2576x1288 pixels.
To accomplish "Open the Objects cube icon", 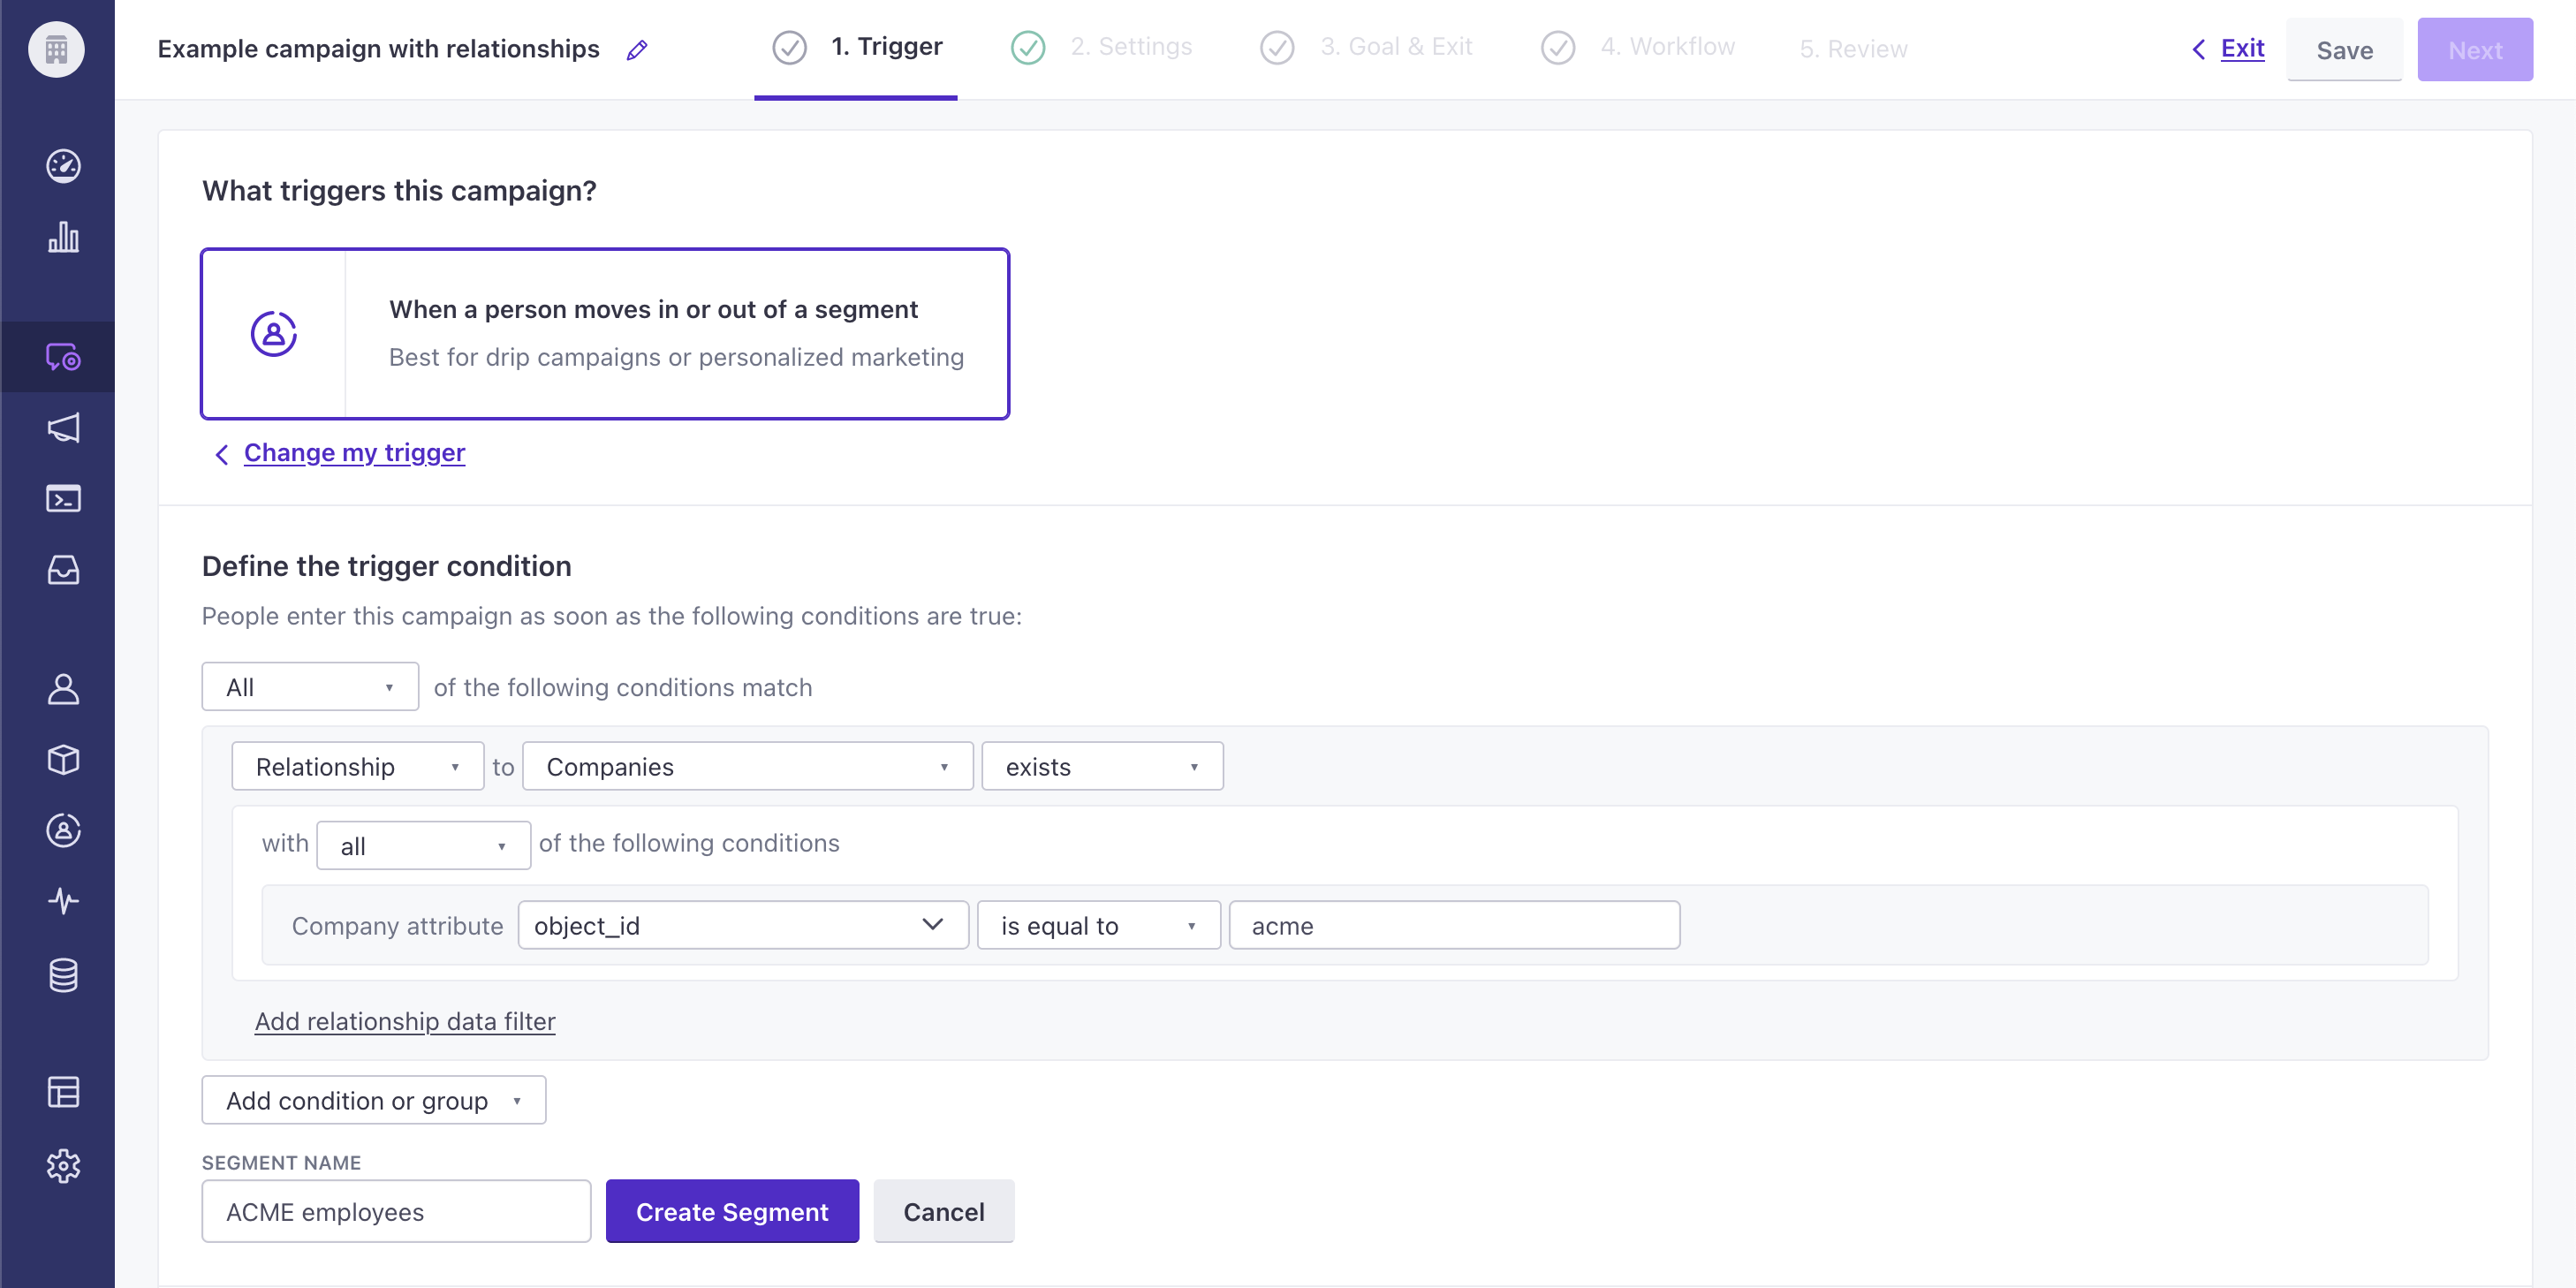I will tap(63, 759).
